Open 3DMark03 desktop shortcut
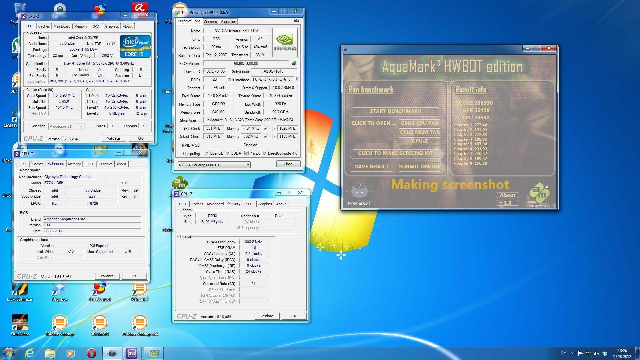640x360 pixels. click(100, 325)
